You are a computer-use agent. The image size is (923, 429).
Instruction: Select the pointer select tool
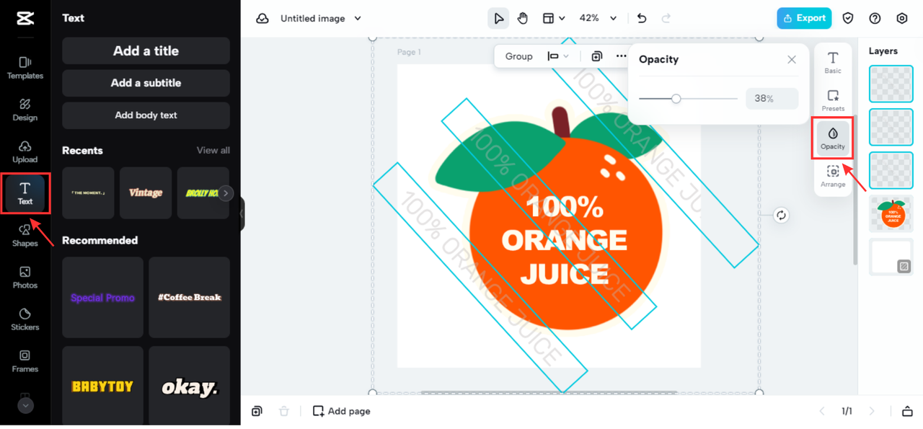(x=498, y=19)
